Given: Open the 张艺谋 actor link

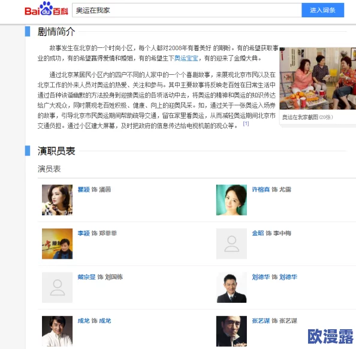Looking at the screenshot, I should [261, 321].
